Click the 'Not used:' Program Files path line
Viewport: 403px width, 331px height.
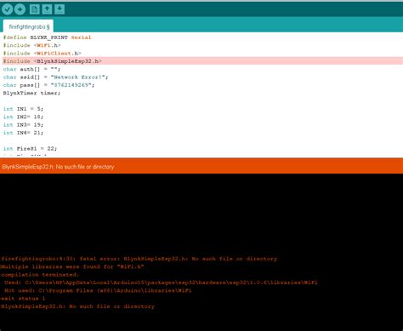98,290
